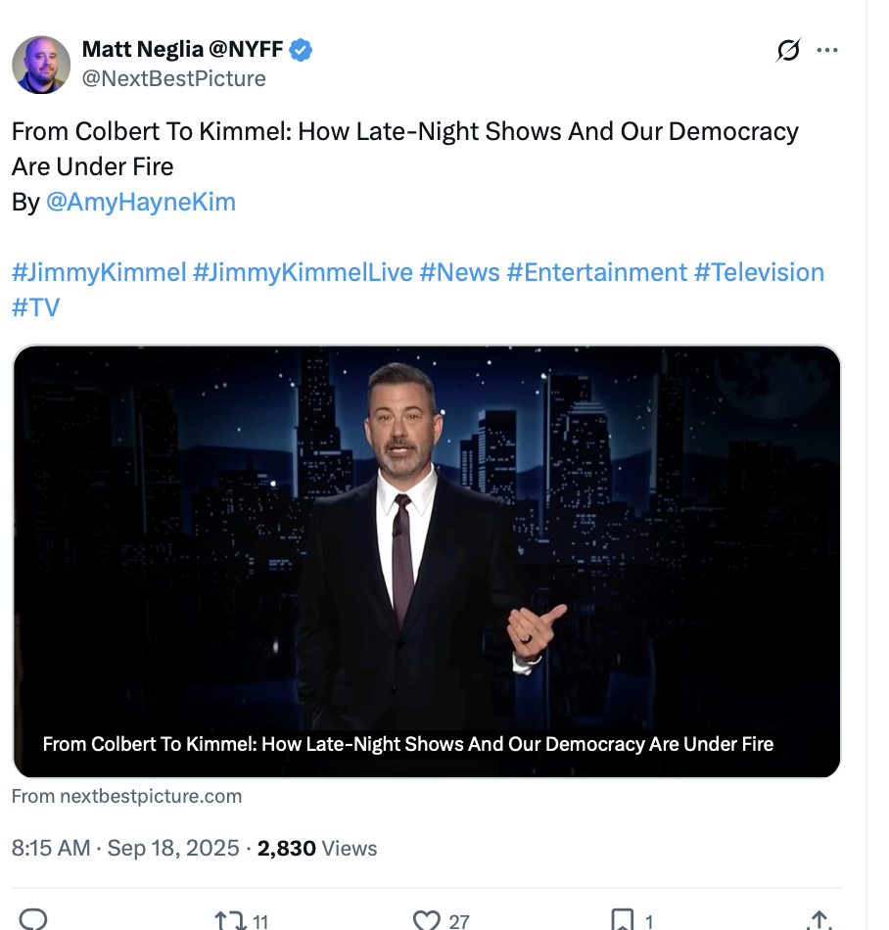Viewport: 889px width, 930px height.
Task: Click the #Entertainment hashtag
Action: (x=596, y=272)
